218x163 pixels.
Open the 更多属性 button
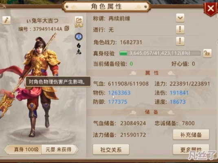(x=191, y=150)
